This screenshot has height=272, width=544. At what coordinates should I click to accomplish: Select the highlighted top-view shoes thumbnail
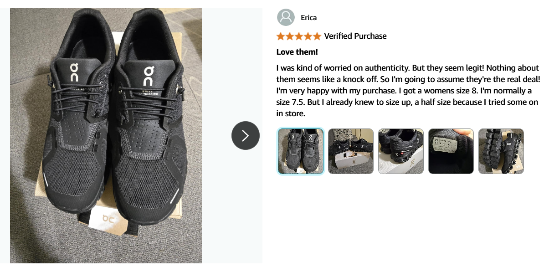click(x=301, y=151)
